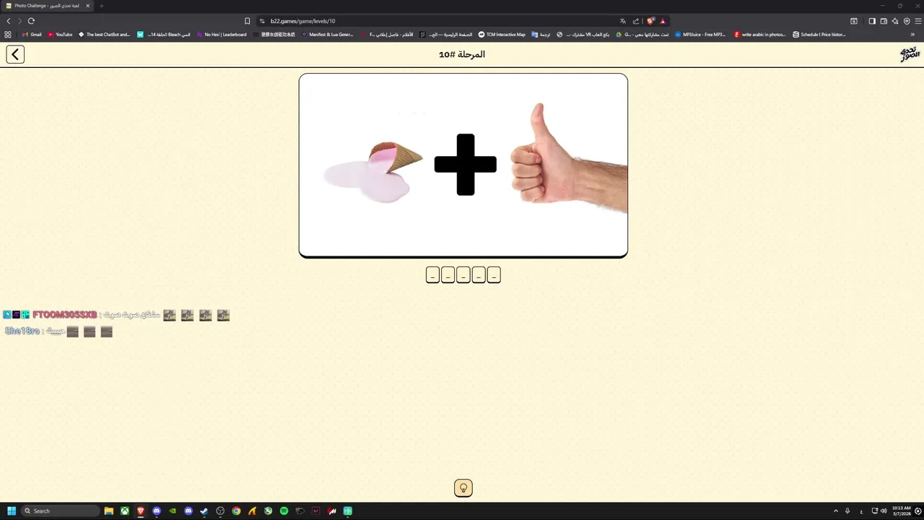Click the middle answer letter box

[463, 275]
